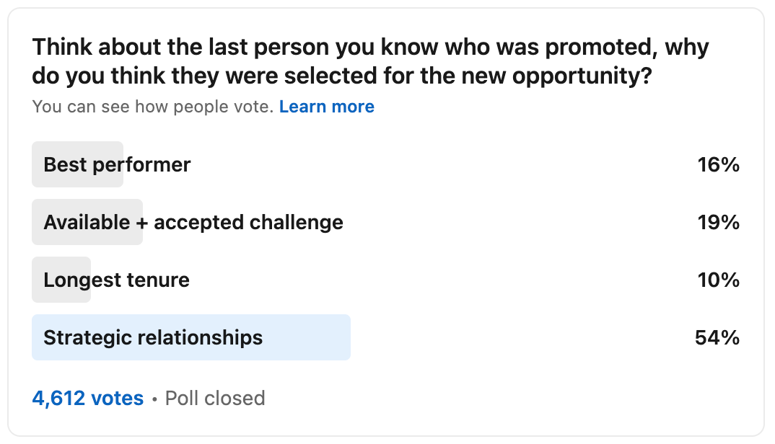
Task: Click the poll question heading text
Action: tap(371, 61)
